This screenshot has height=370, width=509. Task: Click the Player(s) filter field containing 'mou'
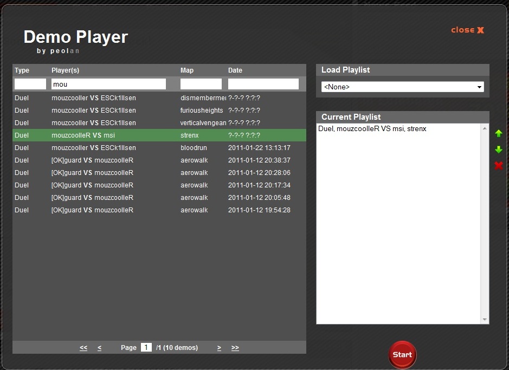click(108, 84)
